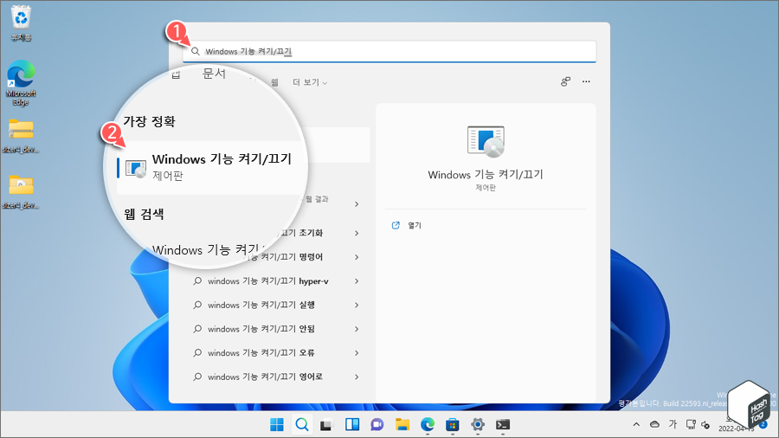Viewport: 779px width, 438px height.
Task: Open Settings gear on taskbar
Action: [478, 425]
